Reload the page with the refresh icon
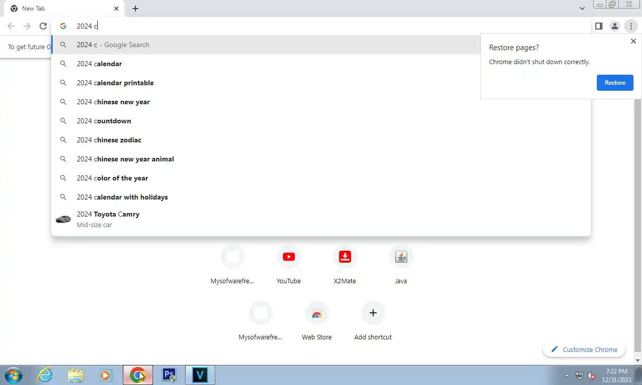642x385 pixels. coord(43,26)
